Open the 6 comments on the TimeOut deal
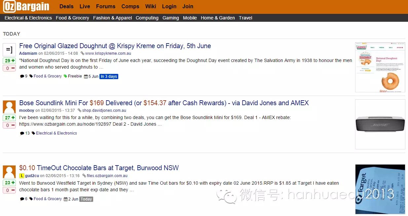The width and height of the screenshot is (408, 216). [x=24, y=199]
